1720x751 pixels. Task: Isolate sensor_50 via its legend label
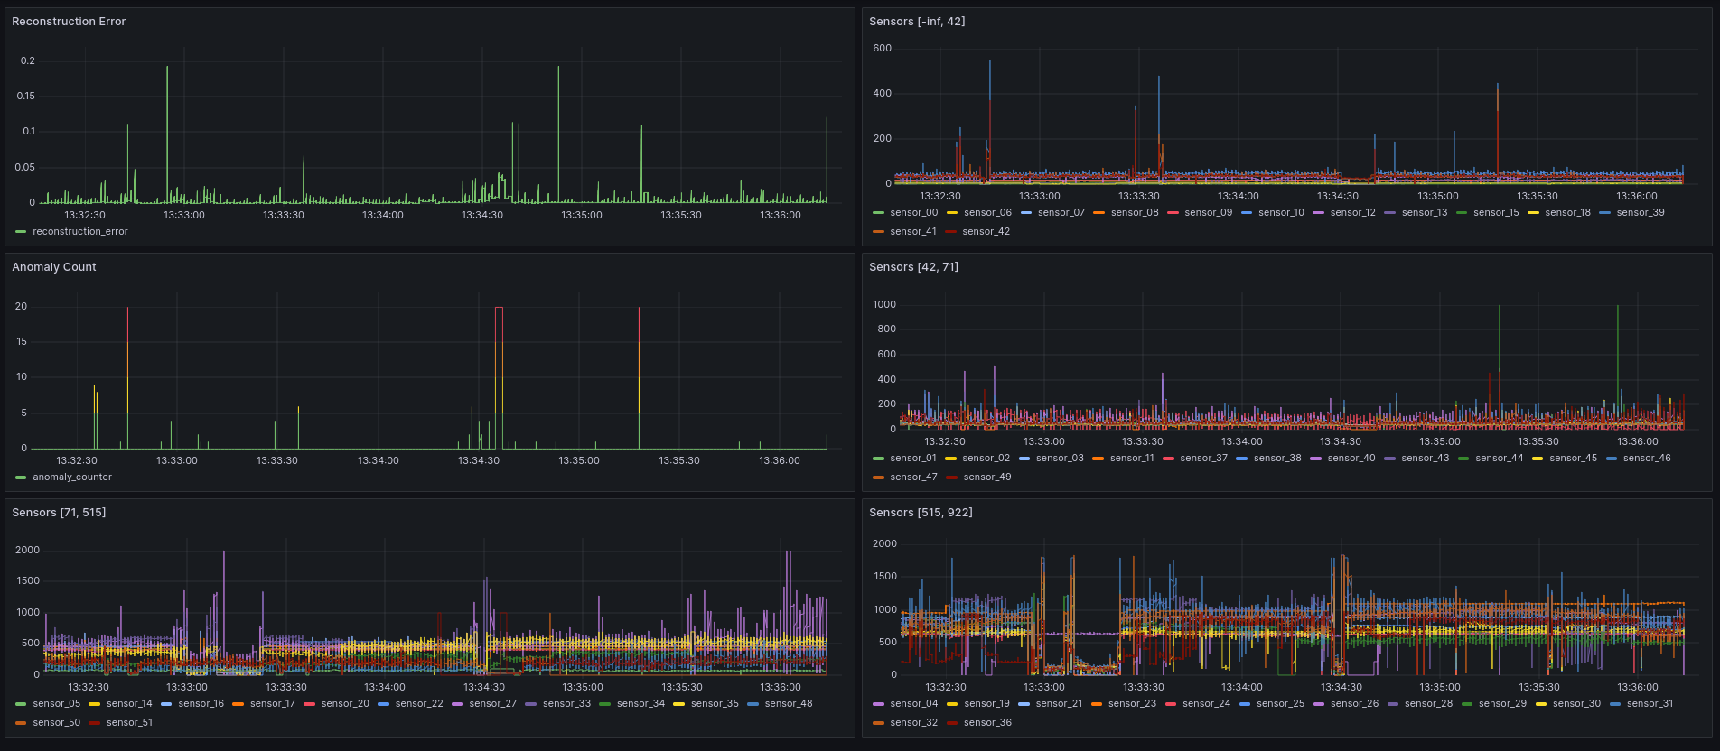[x=57, y=723]
